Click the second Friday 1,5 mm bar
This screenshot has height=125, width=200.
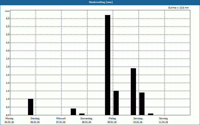pyautogui.click(x=116, y=103)
